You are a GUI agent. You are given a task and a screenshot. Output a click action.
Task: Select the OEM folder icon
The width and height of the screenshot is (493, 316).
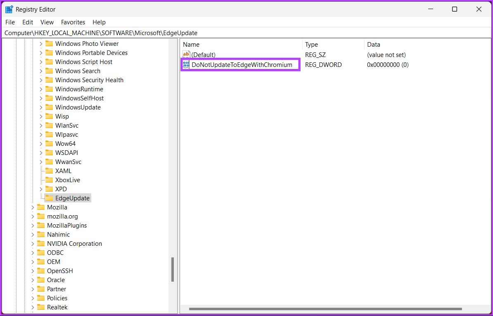(41, 262)
